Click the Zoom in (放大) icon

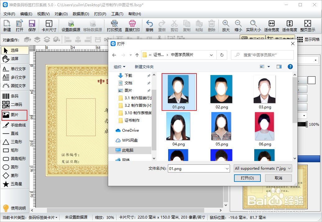pos(226,26)
